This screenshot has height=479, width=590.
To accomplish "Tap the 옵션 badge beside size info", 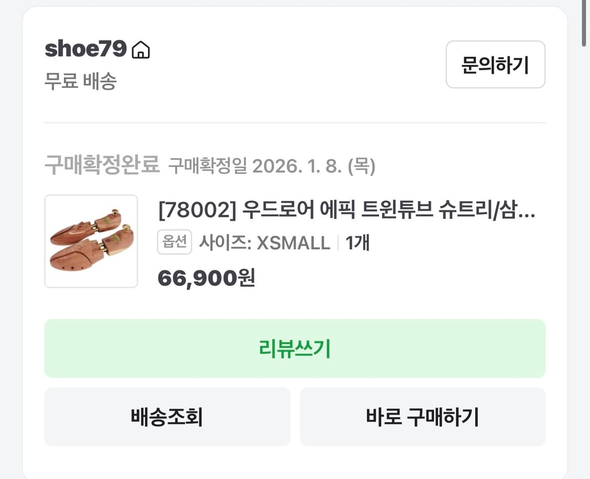I will click(x=174, y=243).
